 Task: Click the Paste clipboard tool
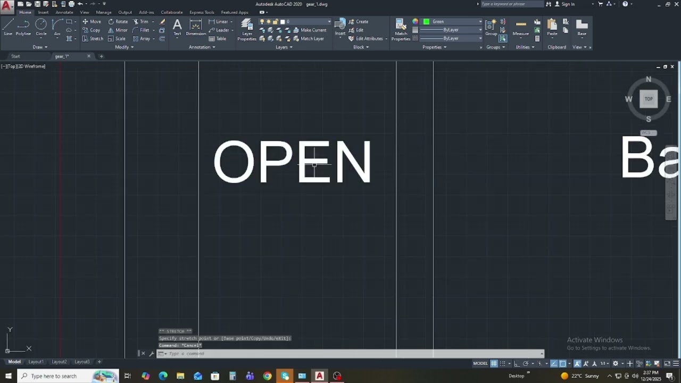[552, 27]
